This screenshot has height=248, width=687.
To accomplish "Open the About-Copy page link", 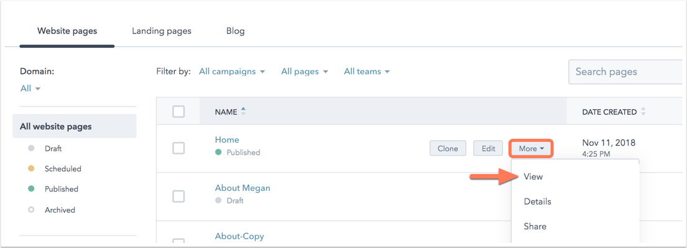I will (x=239, y=236).
